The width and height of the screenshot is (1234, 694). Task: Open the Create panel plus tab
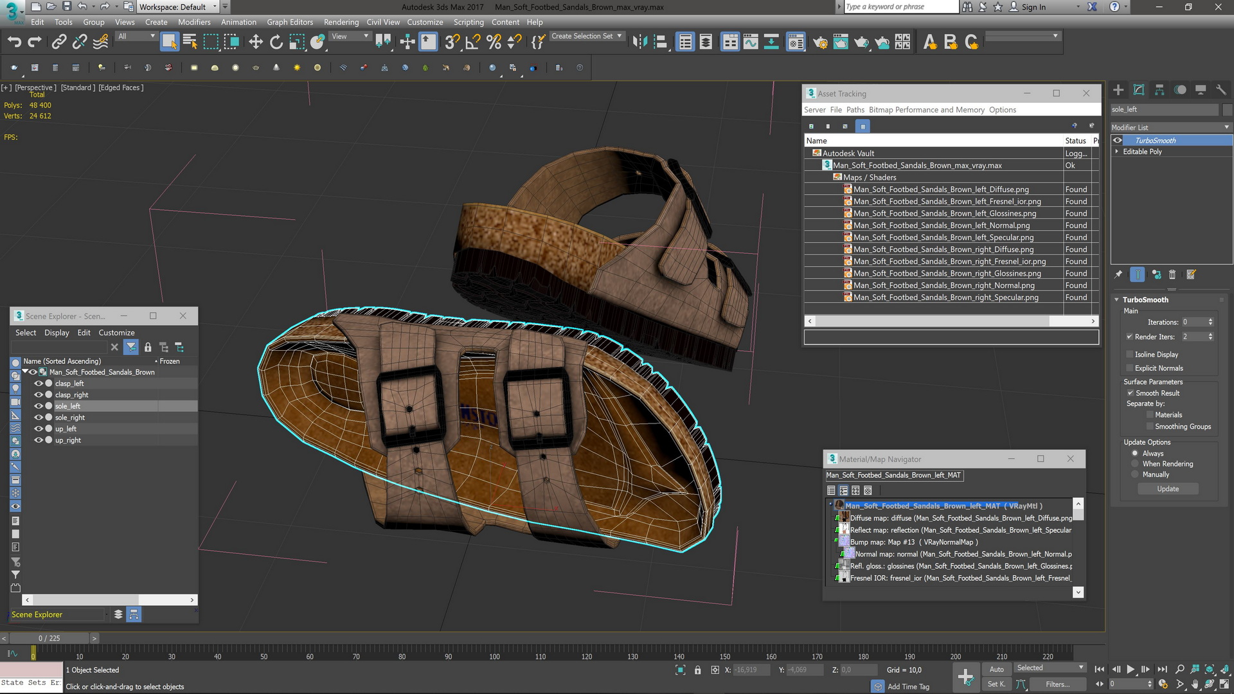tap(1118, 90)
